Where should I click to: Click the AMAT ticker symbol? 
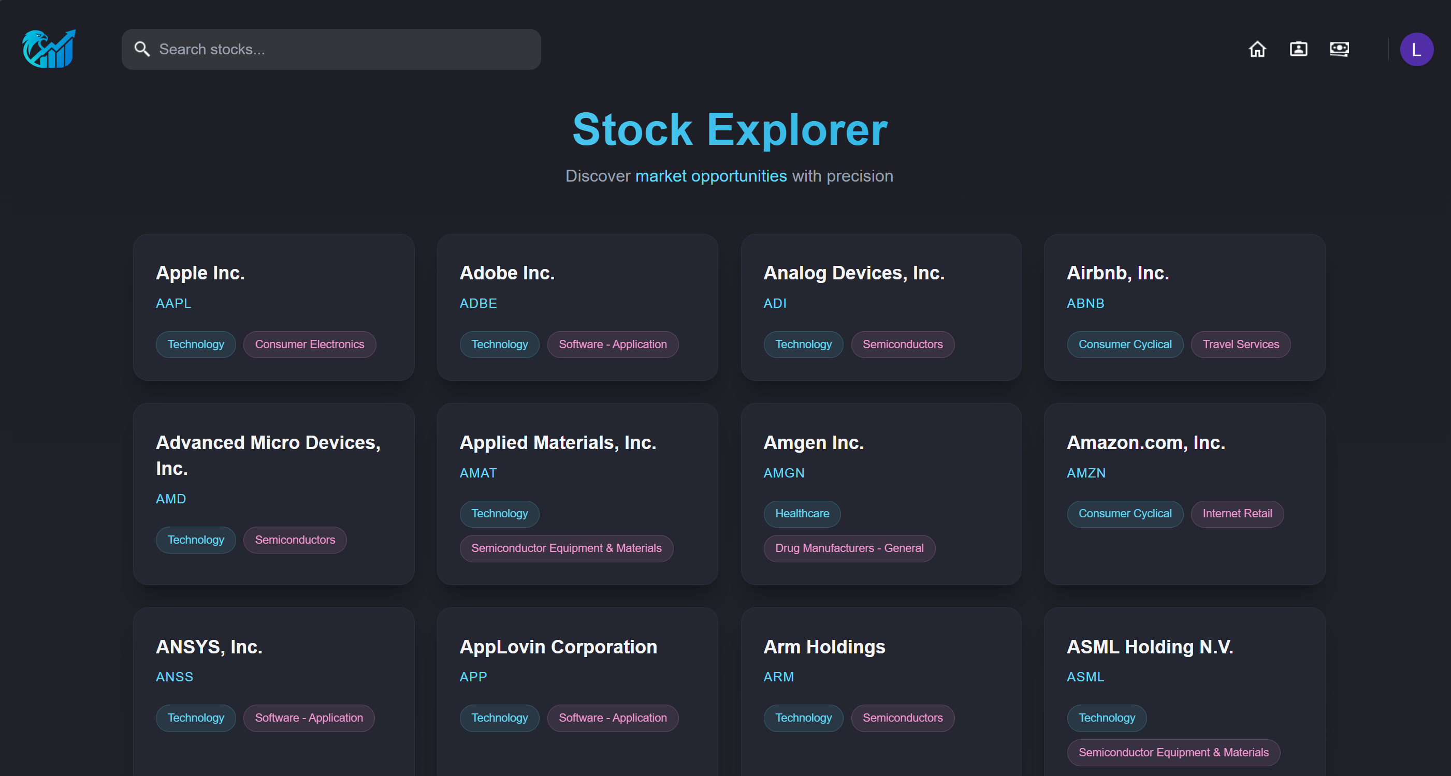[x=478, y=473]
